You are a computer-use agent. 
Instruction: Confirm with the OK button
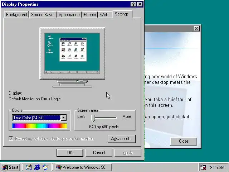point(70,153)
